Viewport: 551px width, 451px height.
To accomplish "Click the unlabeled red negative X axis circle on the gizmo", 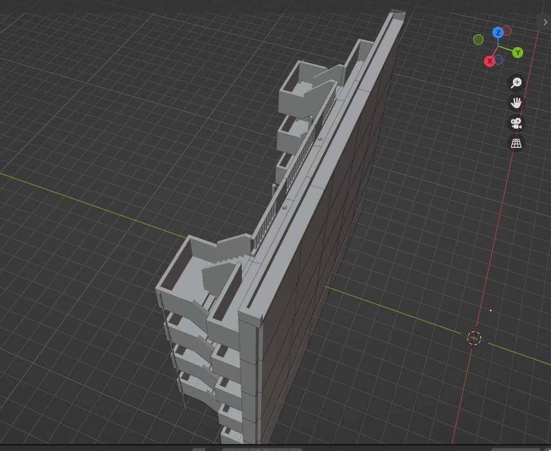I will 507,31.
